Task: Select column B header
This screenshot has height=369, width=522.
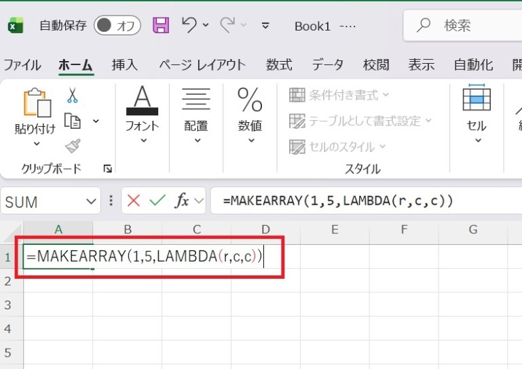Action: (x=128, y=229)
